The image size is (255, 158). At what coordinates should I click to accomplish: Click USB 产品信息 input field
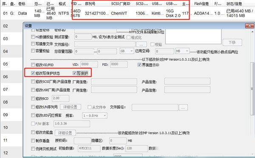(x=187, y=90)
